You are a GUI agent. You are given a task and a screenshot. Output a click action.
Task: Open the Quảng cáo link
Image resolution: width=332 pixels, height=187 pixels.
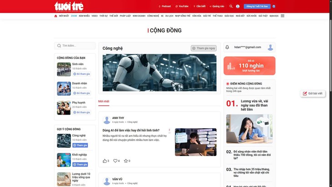click(217, 6)
